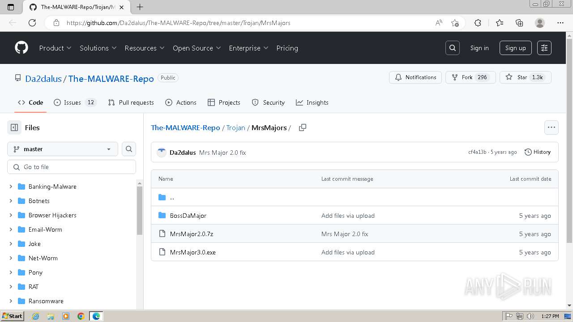Go up to parent directory (..)
The image size is (573, 322).
click(172, 197)
